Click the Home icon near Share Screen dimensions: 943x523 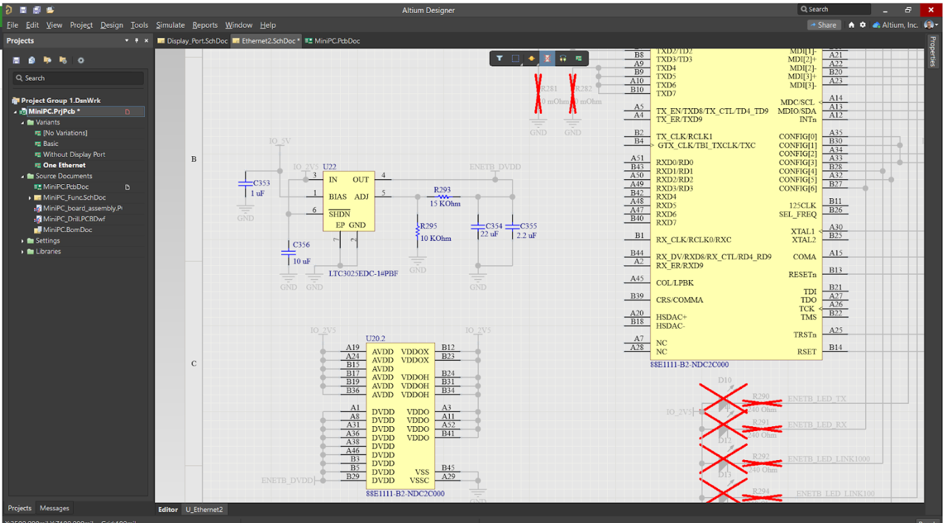[x=852, y=25]
